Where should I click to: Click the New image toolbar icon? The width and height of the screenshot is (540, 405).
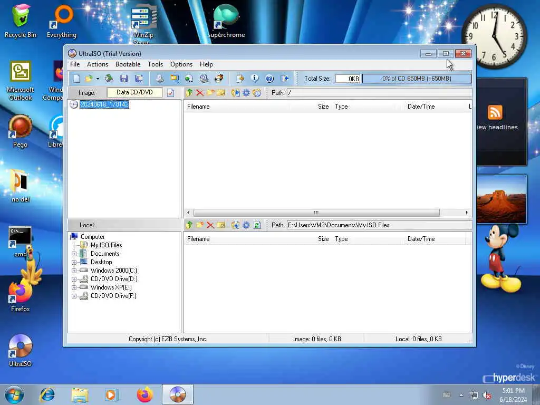pos(76,79)
